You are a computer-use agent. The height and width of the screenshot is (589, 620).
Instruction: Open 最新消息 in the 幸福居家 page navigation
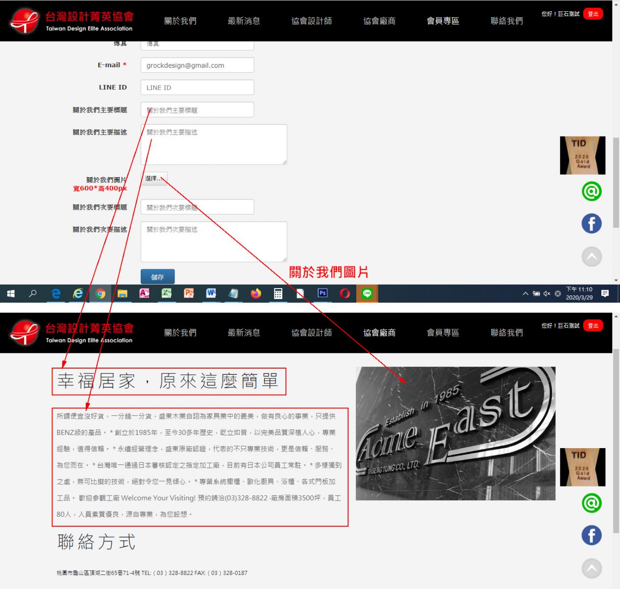[x=244, y=332]
